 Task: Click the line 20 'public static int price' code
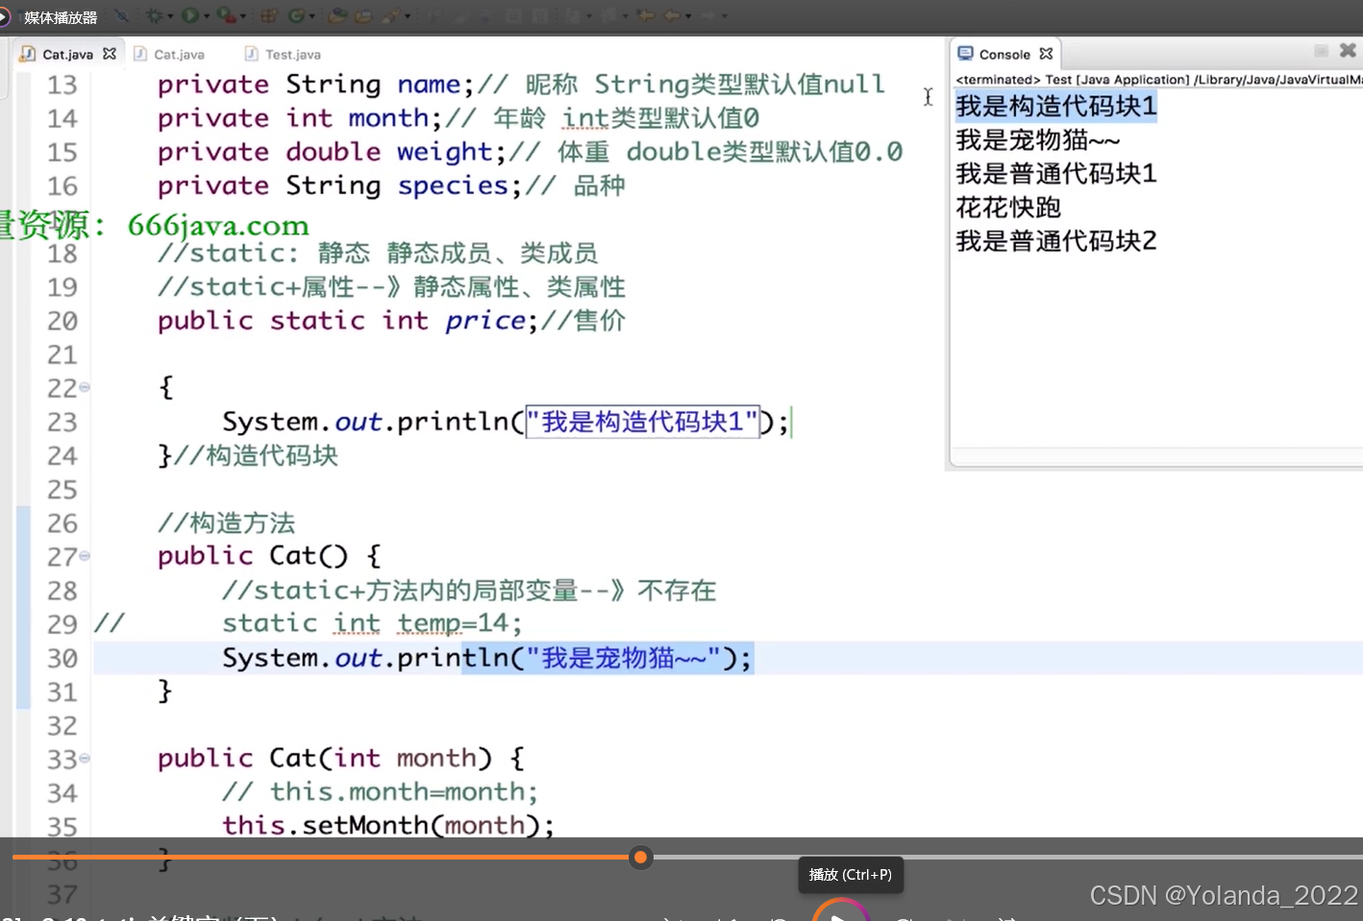pos(343,320)
